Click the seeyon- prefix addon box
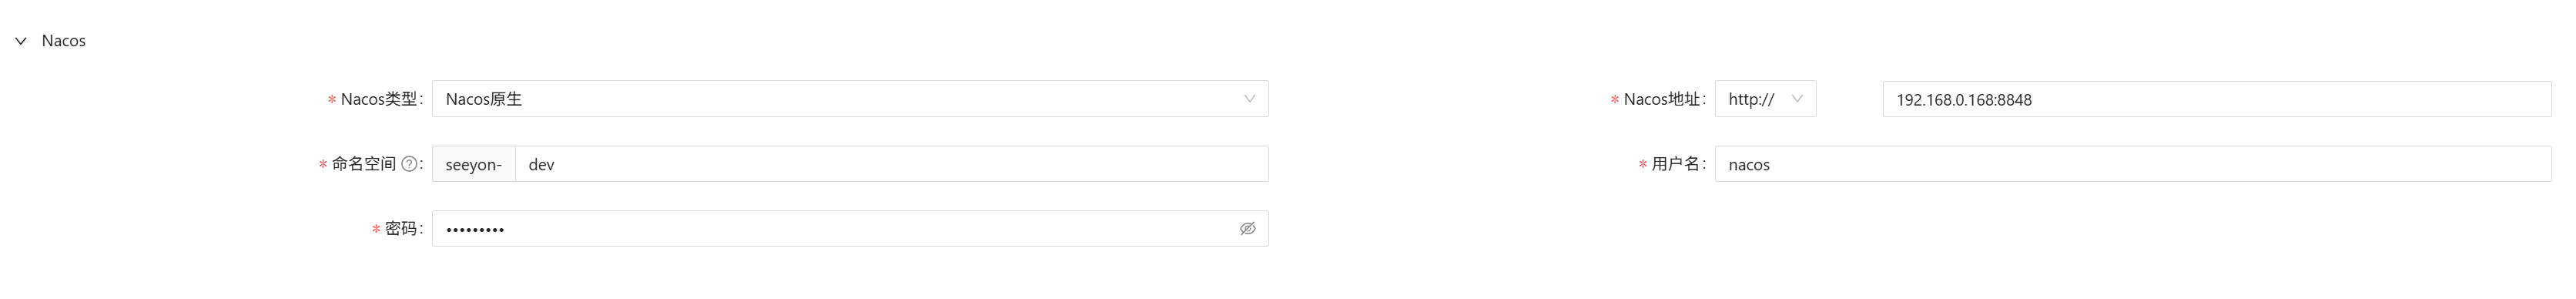The height and width of the screenshot is (299, 2576). point(473,164)
